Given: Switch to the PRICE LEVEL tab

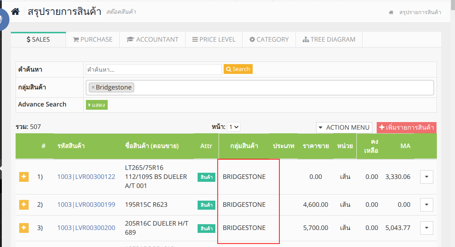Looking at the screenshot, I should click(214, 39).
